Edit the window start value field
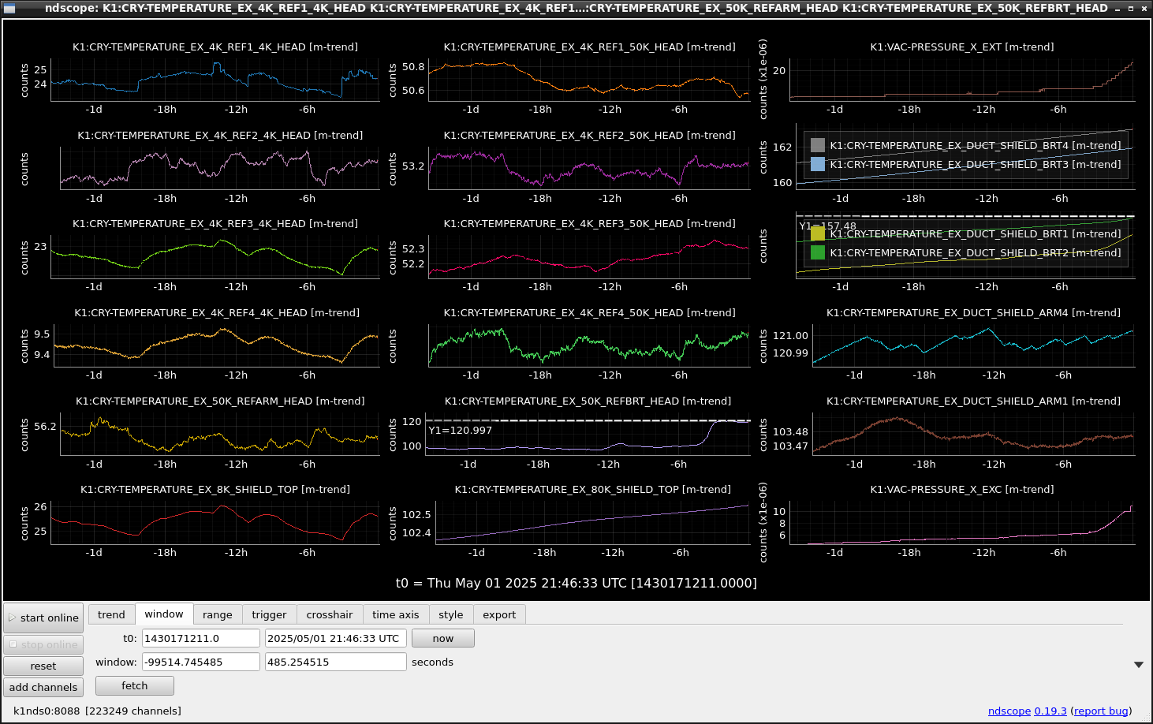The height and width of the screenshot is (724, 1153). click(x=201, y=662)
